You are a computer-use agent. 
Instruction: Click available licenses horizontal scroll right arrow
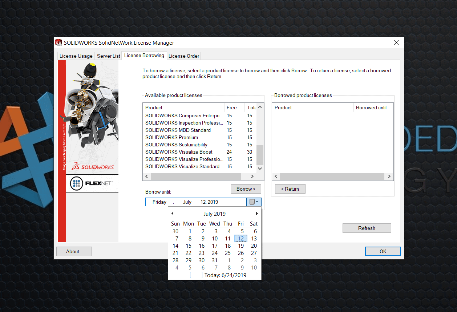[x=252, y=176]
